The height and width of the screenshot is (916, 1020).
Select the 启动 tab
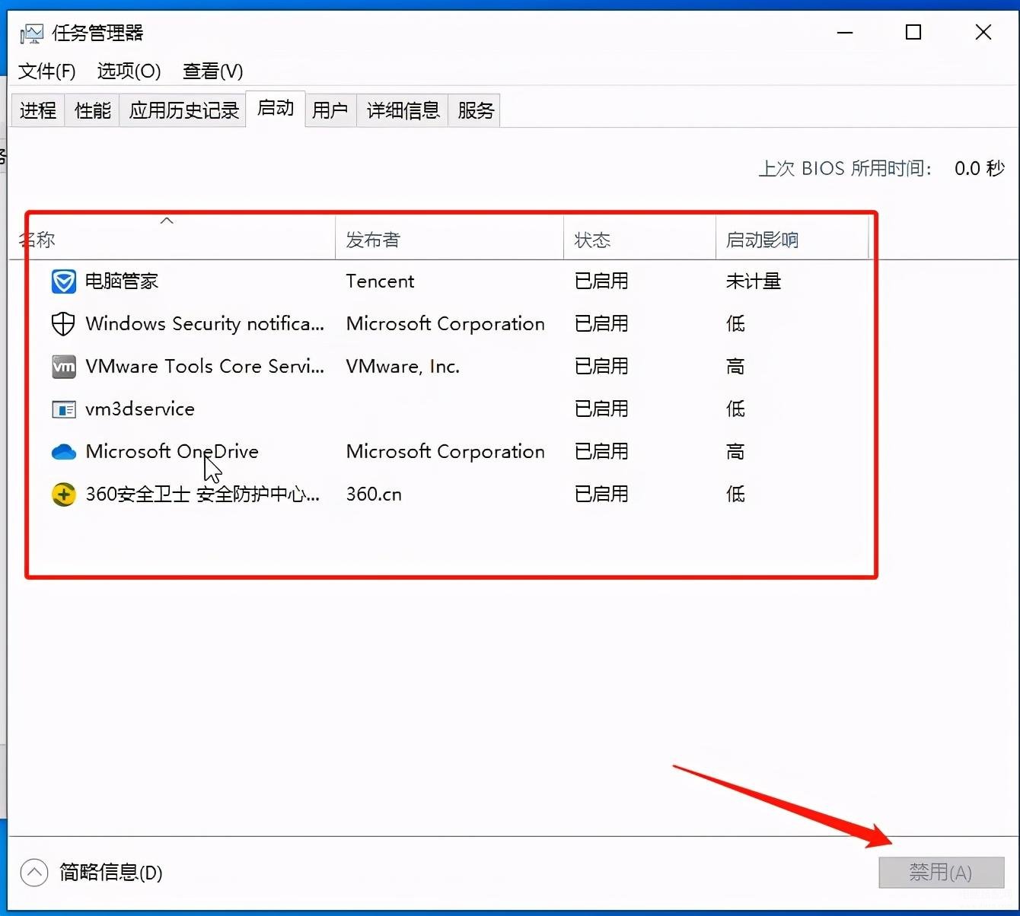[276, 109]
